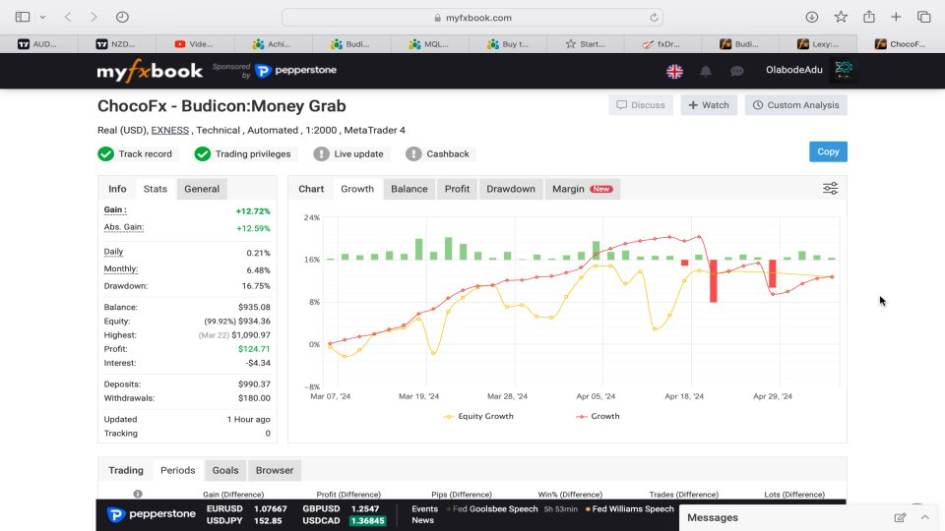This screenshot has width=945, height=531.
Task: Click the info icon in the periods table
Action: point(138,494)
